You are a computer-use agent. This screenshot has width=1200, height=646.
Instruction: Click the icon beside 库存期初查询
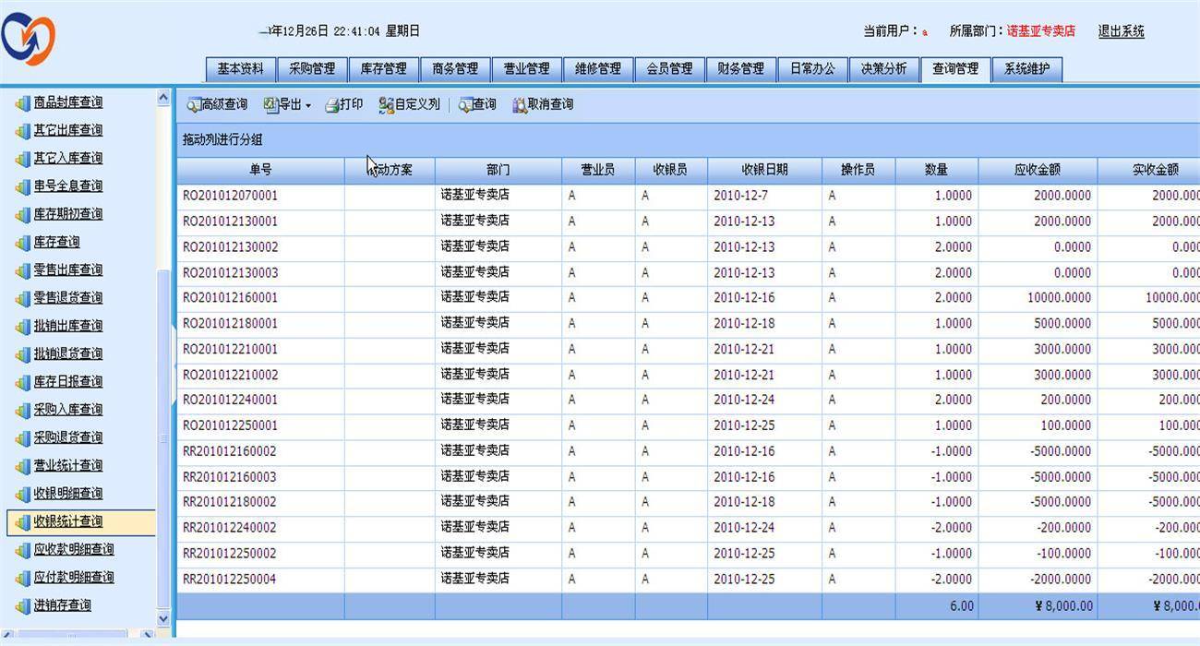pos(22,214)
